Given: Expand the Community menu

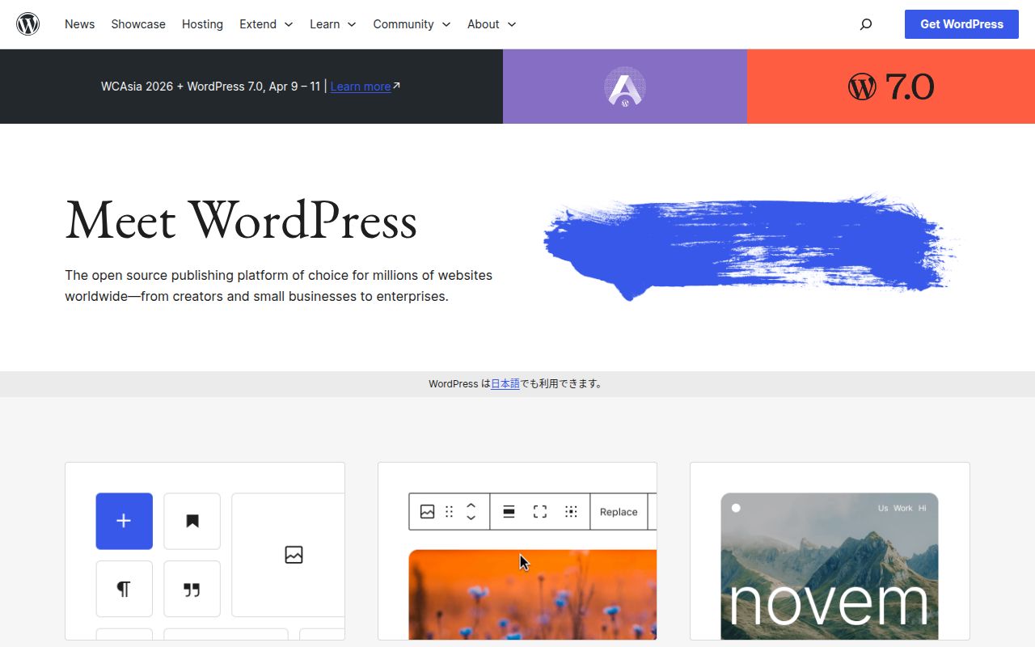Looking at the screenshot, I should point(412,24).
